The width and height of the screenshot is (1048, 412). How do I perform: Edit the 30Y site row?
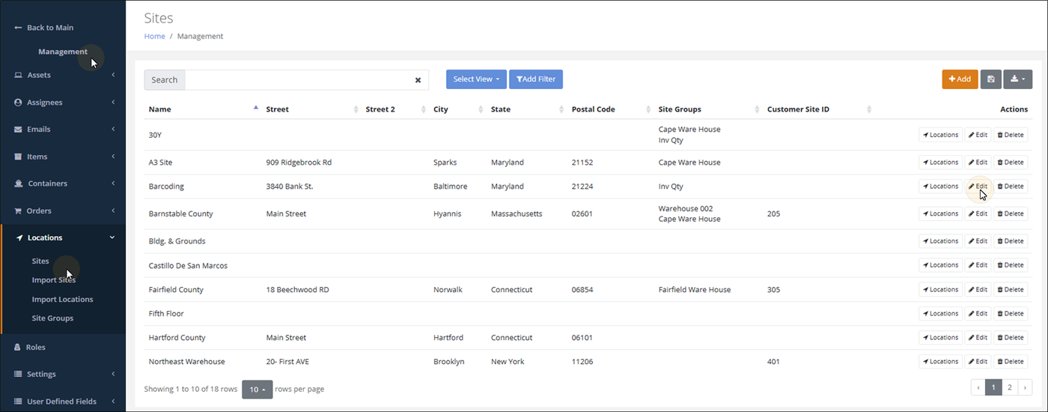[978, 135]
